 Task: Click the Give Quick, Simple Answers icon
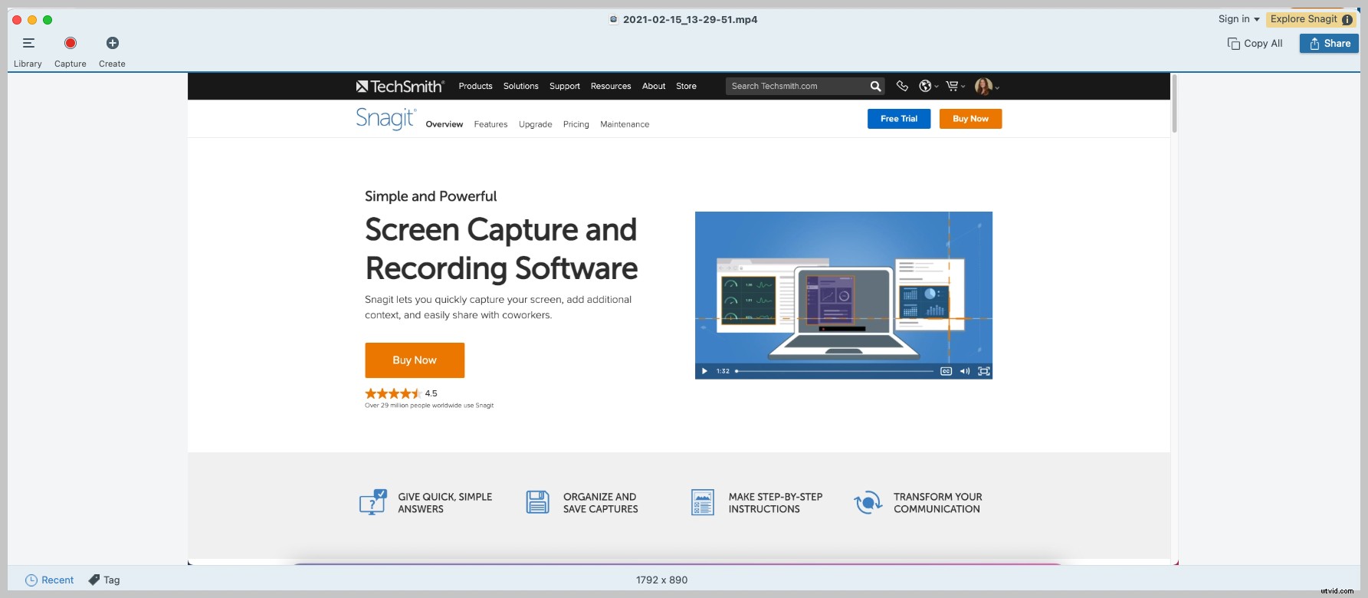(373, 502)
